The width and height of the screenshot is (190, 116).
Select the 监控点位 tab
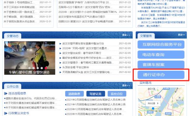(117, 94)
